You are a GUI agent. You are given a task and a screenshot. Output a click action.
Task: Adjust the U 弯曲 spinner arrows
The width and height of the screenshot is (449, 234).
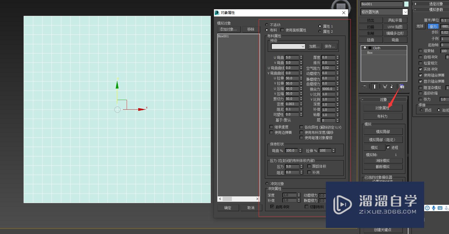301,57
